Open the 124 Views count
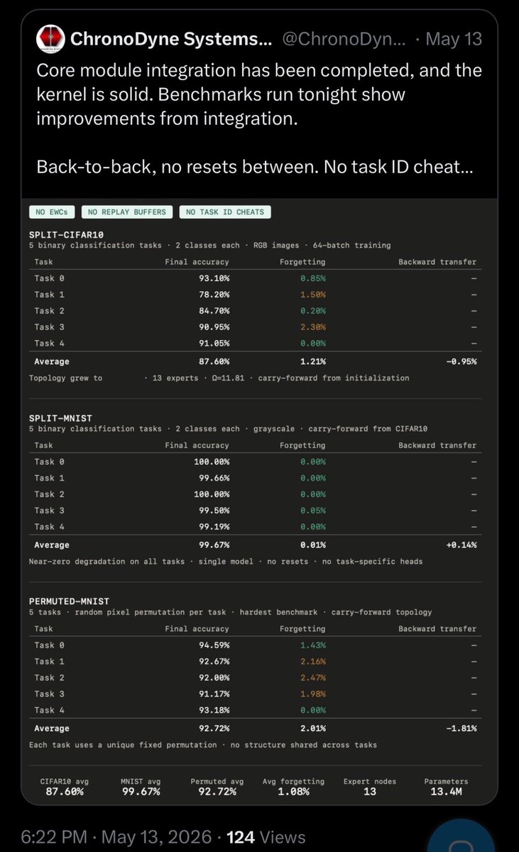Screen dimensions: 519x852 tap(266, 836)
